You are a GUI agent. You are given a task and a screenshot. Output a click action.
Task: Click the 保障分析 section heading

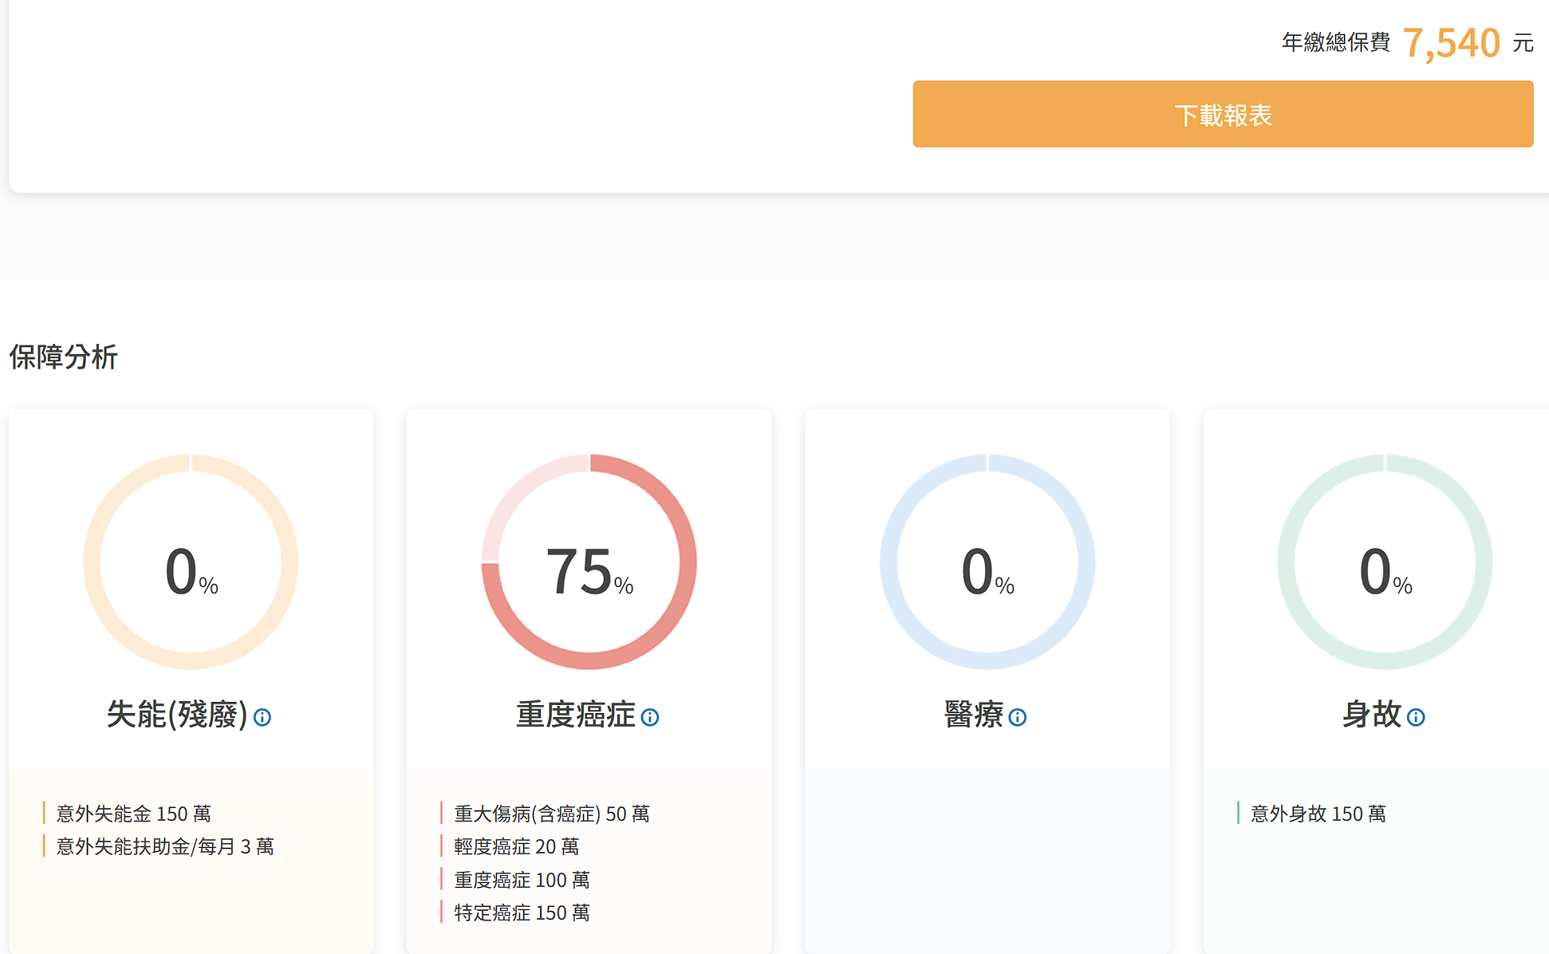[x=64, y=357]
